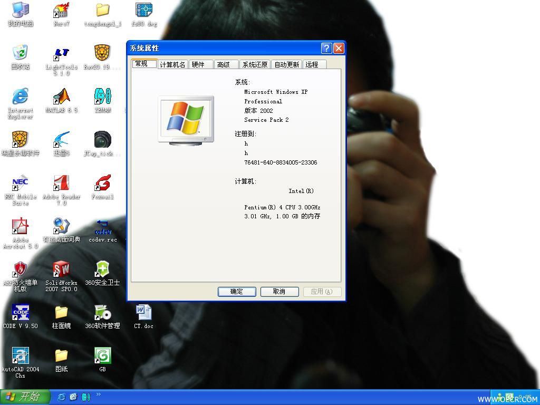Switch to the 远程 remote tab
Image resolution: width=540 pixels, height=405 pixels.
click(314, 64)
